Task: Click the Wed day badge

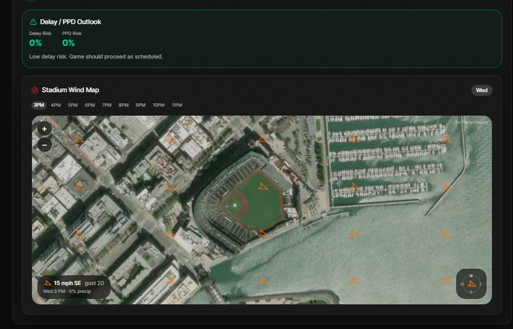Action: click(x=482, y=90)
